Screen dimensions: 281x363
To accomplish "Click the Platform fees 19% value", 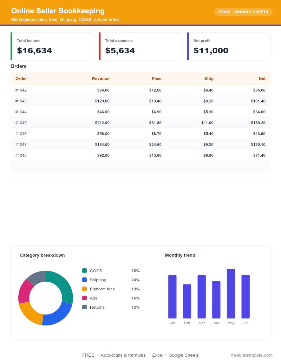I will pos(135,289).
